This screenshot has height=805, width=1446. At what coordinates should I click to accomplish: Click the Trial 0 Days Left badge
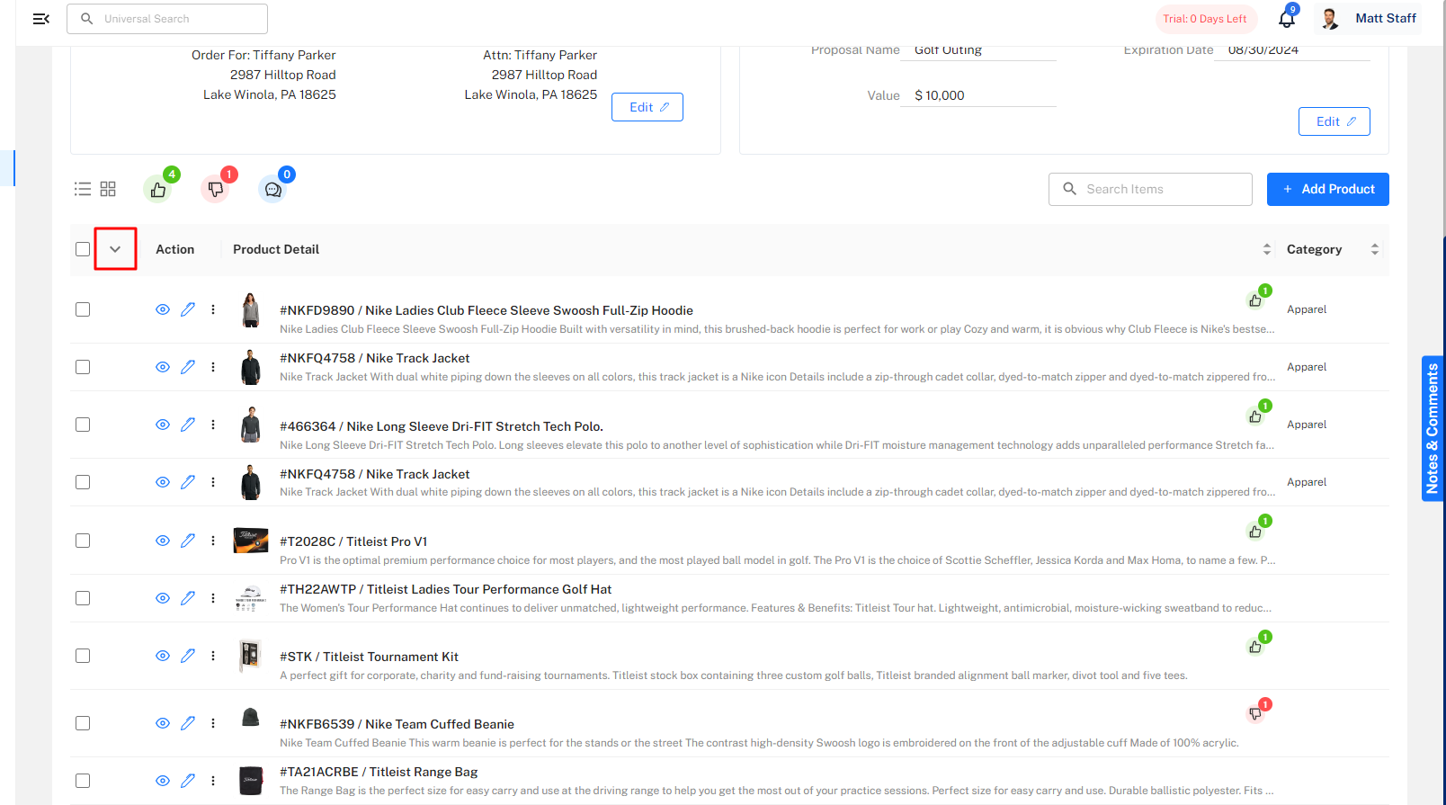coord(1205,19)
